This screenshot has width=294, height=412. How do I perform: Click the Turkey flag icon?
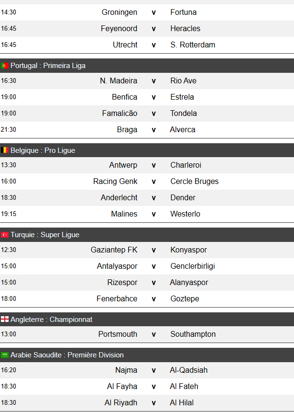click(5, 235)
